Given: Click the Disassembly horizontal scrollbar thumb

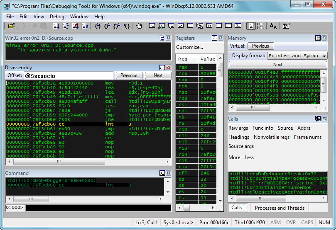Looking at the screenshot, I should coord(59,162).
